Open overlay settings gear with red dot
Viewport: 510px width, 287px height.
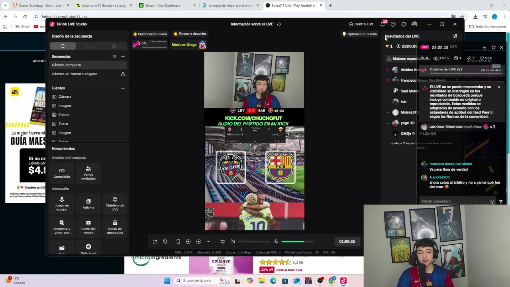(x=494, y=47)
